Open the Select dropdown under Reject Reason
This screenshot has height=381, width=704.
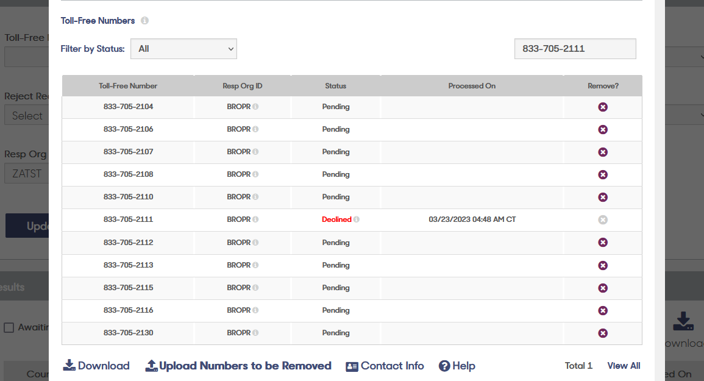click(27, 115)
